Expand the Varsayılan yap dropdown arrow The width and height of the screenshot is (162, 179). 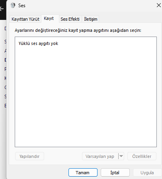[121, 156]
